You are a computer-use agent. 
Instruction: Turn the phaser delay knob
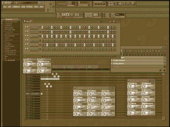click(x=75, y=94)
